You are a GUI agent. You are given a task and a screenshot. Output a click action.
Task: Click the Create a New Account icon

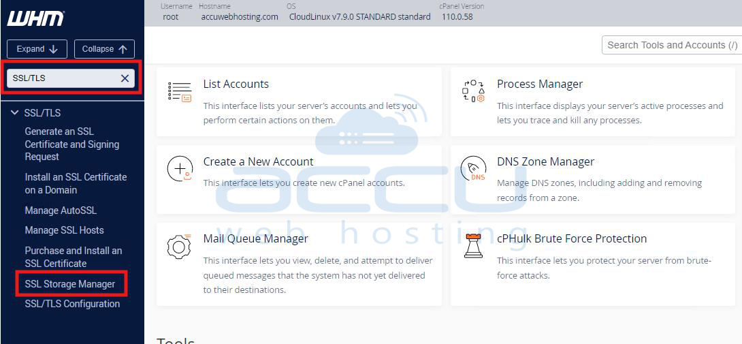pyautogui.click(x=180, y=169)
